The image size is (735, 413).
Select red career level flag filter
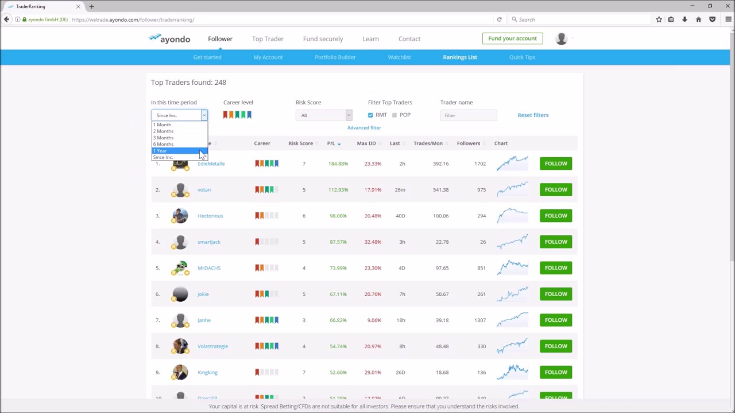tap(225, 115)
